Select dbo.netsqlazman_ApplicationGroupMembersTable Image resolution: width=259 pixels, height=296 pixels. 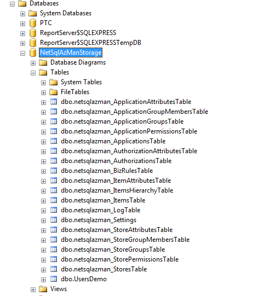[135, 112]
